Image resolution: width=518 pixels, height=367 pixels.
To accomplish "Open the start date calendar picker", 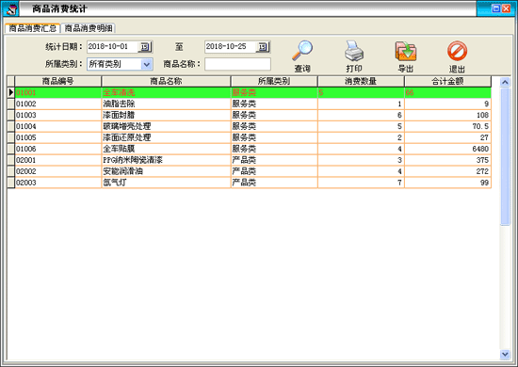I will pyautogui.click(x=145, y=47).
